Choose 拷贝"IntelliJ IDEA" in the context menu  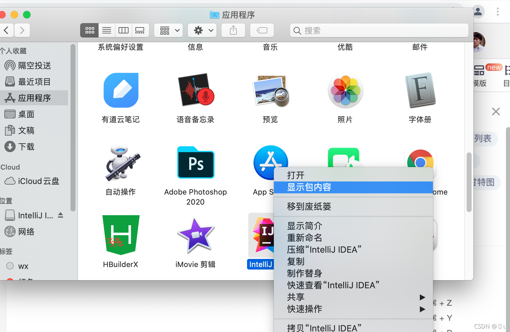point(353,328)
